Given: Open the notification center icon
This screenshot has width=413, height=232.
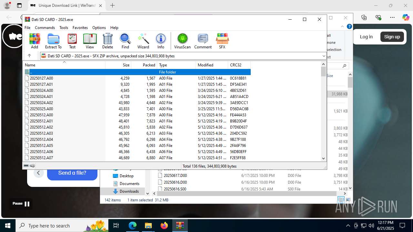Looking at the screenshot, I should tap(402, 226).
